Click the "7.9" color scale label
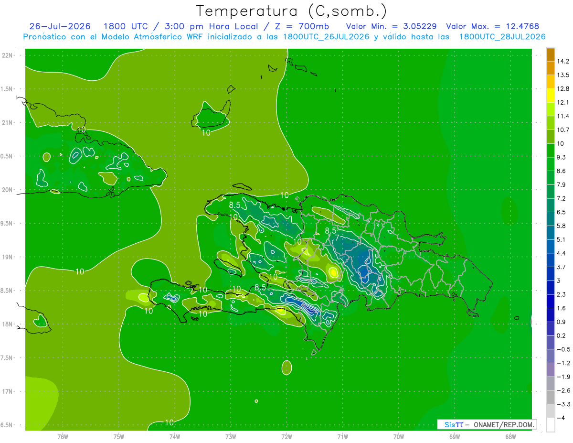The width and height of the screenshot is (573, 443). point(562,185)
